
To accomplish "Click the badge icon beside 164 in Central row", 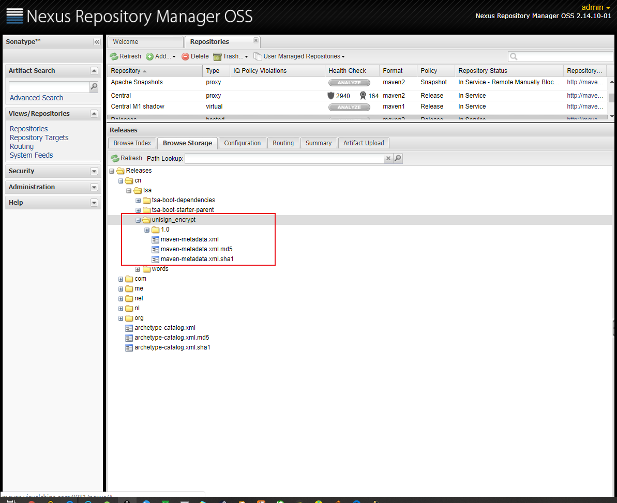I will point(363,96).
